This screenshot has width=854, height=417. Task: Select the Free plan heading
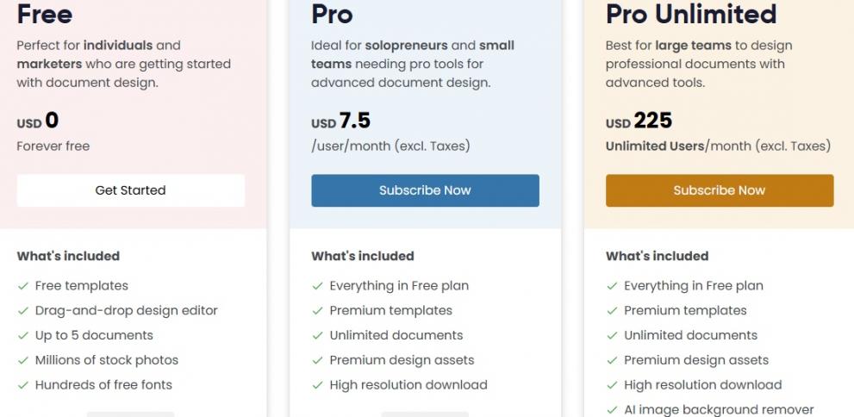(45, 14)
